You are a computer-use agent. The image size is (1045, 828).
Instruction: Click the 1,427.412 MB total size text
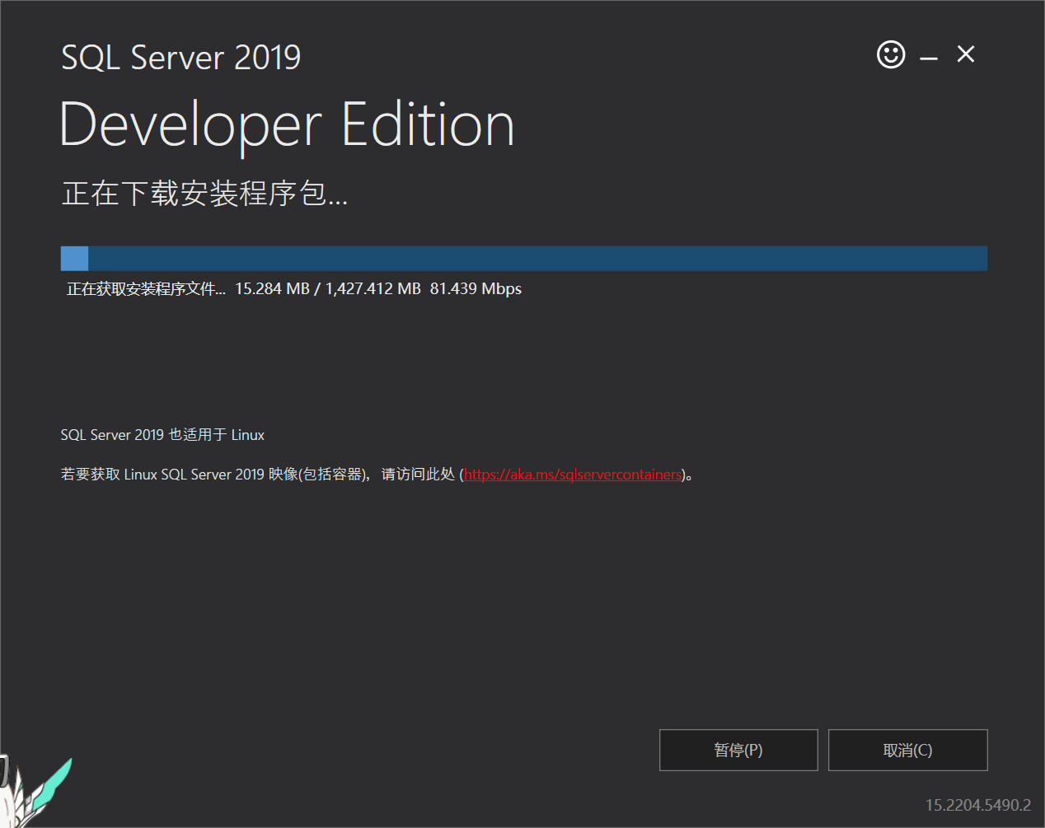pyautogui.click(x=373, y=289)
